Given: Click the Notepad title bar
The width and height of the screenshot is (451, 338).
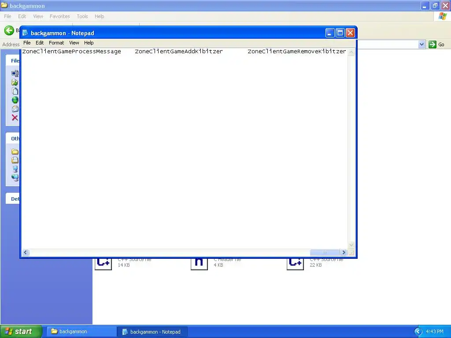Looking at the screenshot, I should coord(189,33).
